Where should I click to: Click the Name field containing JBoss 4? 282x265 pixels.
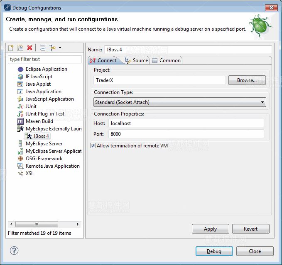click(x=188, y=50)
